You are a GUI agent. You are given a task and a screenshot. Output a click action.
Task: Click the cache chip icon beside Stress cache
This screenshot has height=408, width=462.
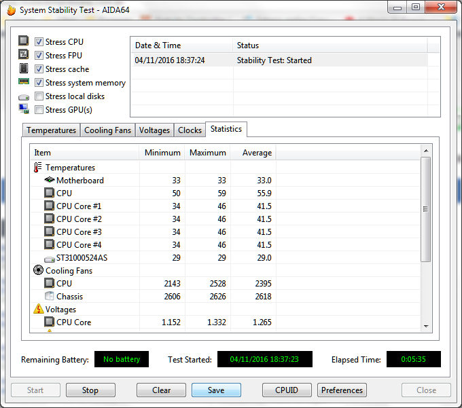click(x=24, y=69)
